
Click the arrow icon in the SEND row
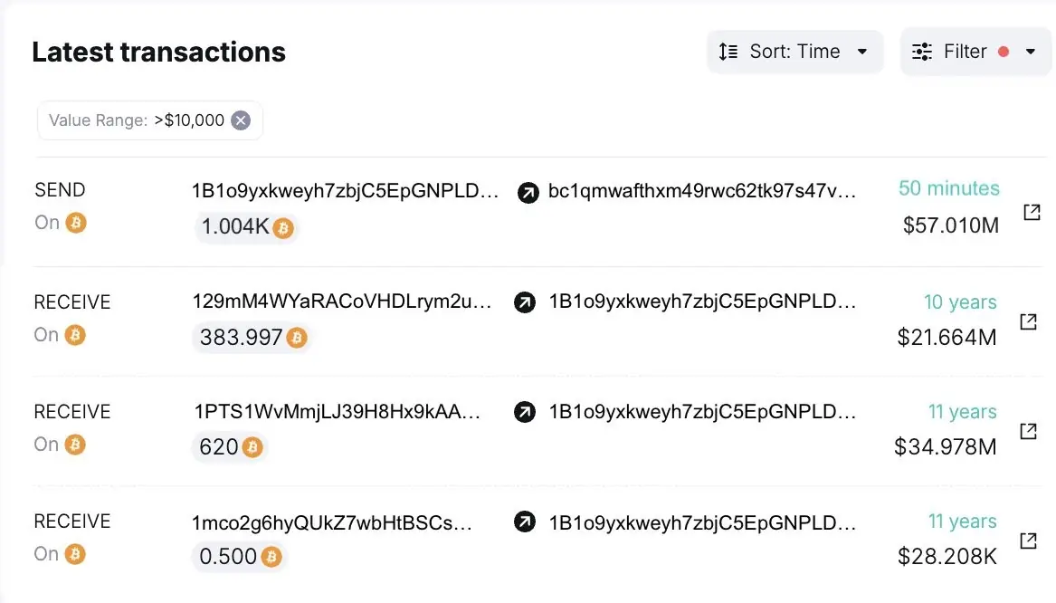click(x=528, y=193)
